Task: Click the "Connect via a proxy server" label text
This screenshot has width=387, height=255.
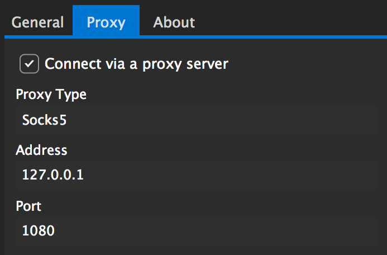Action: (x=136, y=64)
